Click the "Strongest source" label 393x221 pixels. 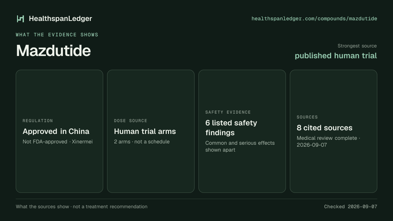(357, 46)
